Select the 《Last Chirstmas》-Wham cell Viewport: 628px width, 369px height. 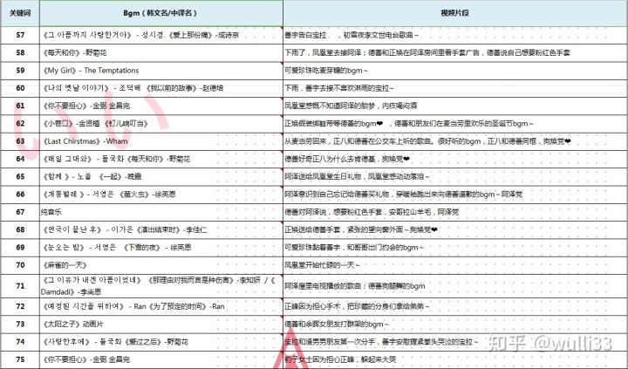click(x=161, y=141)
